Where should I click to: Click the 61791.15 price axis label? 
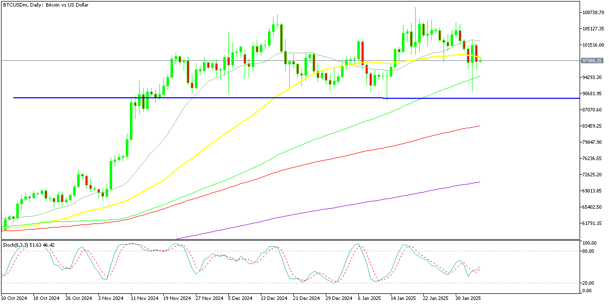pos(592,223)
